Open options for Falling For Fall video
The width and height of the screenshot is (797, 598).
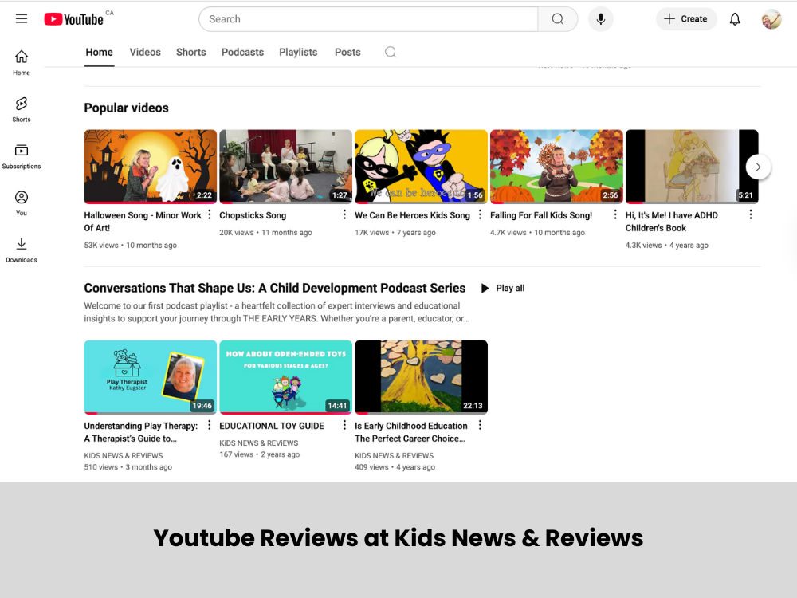[x=615, y=214]
